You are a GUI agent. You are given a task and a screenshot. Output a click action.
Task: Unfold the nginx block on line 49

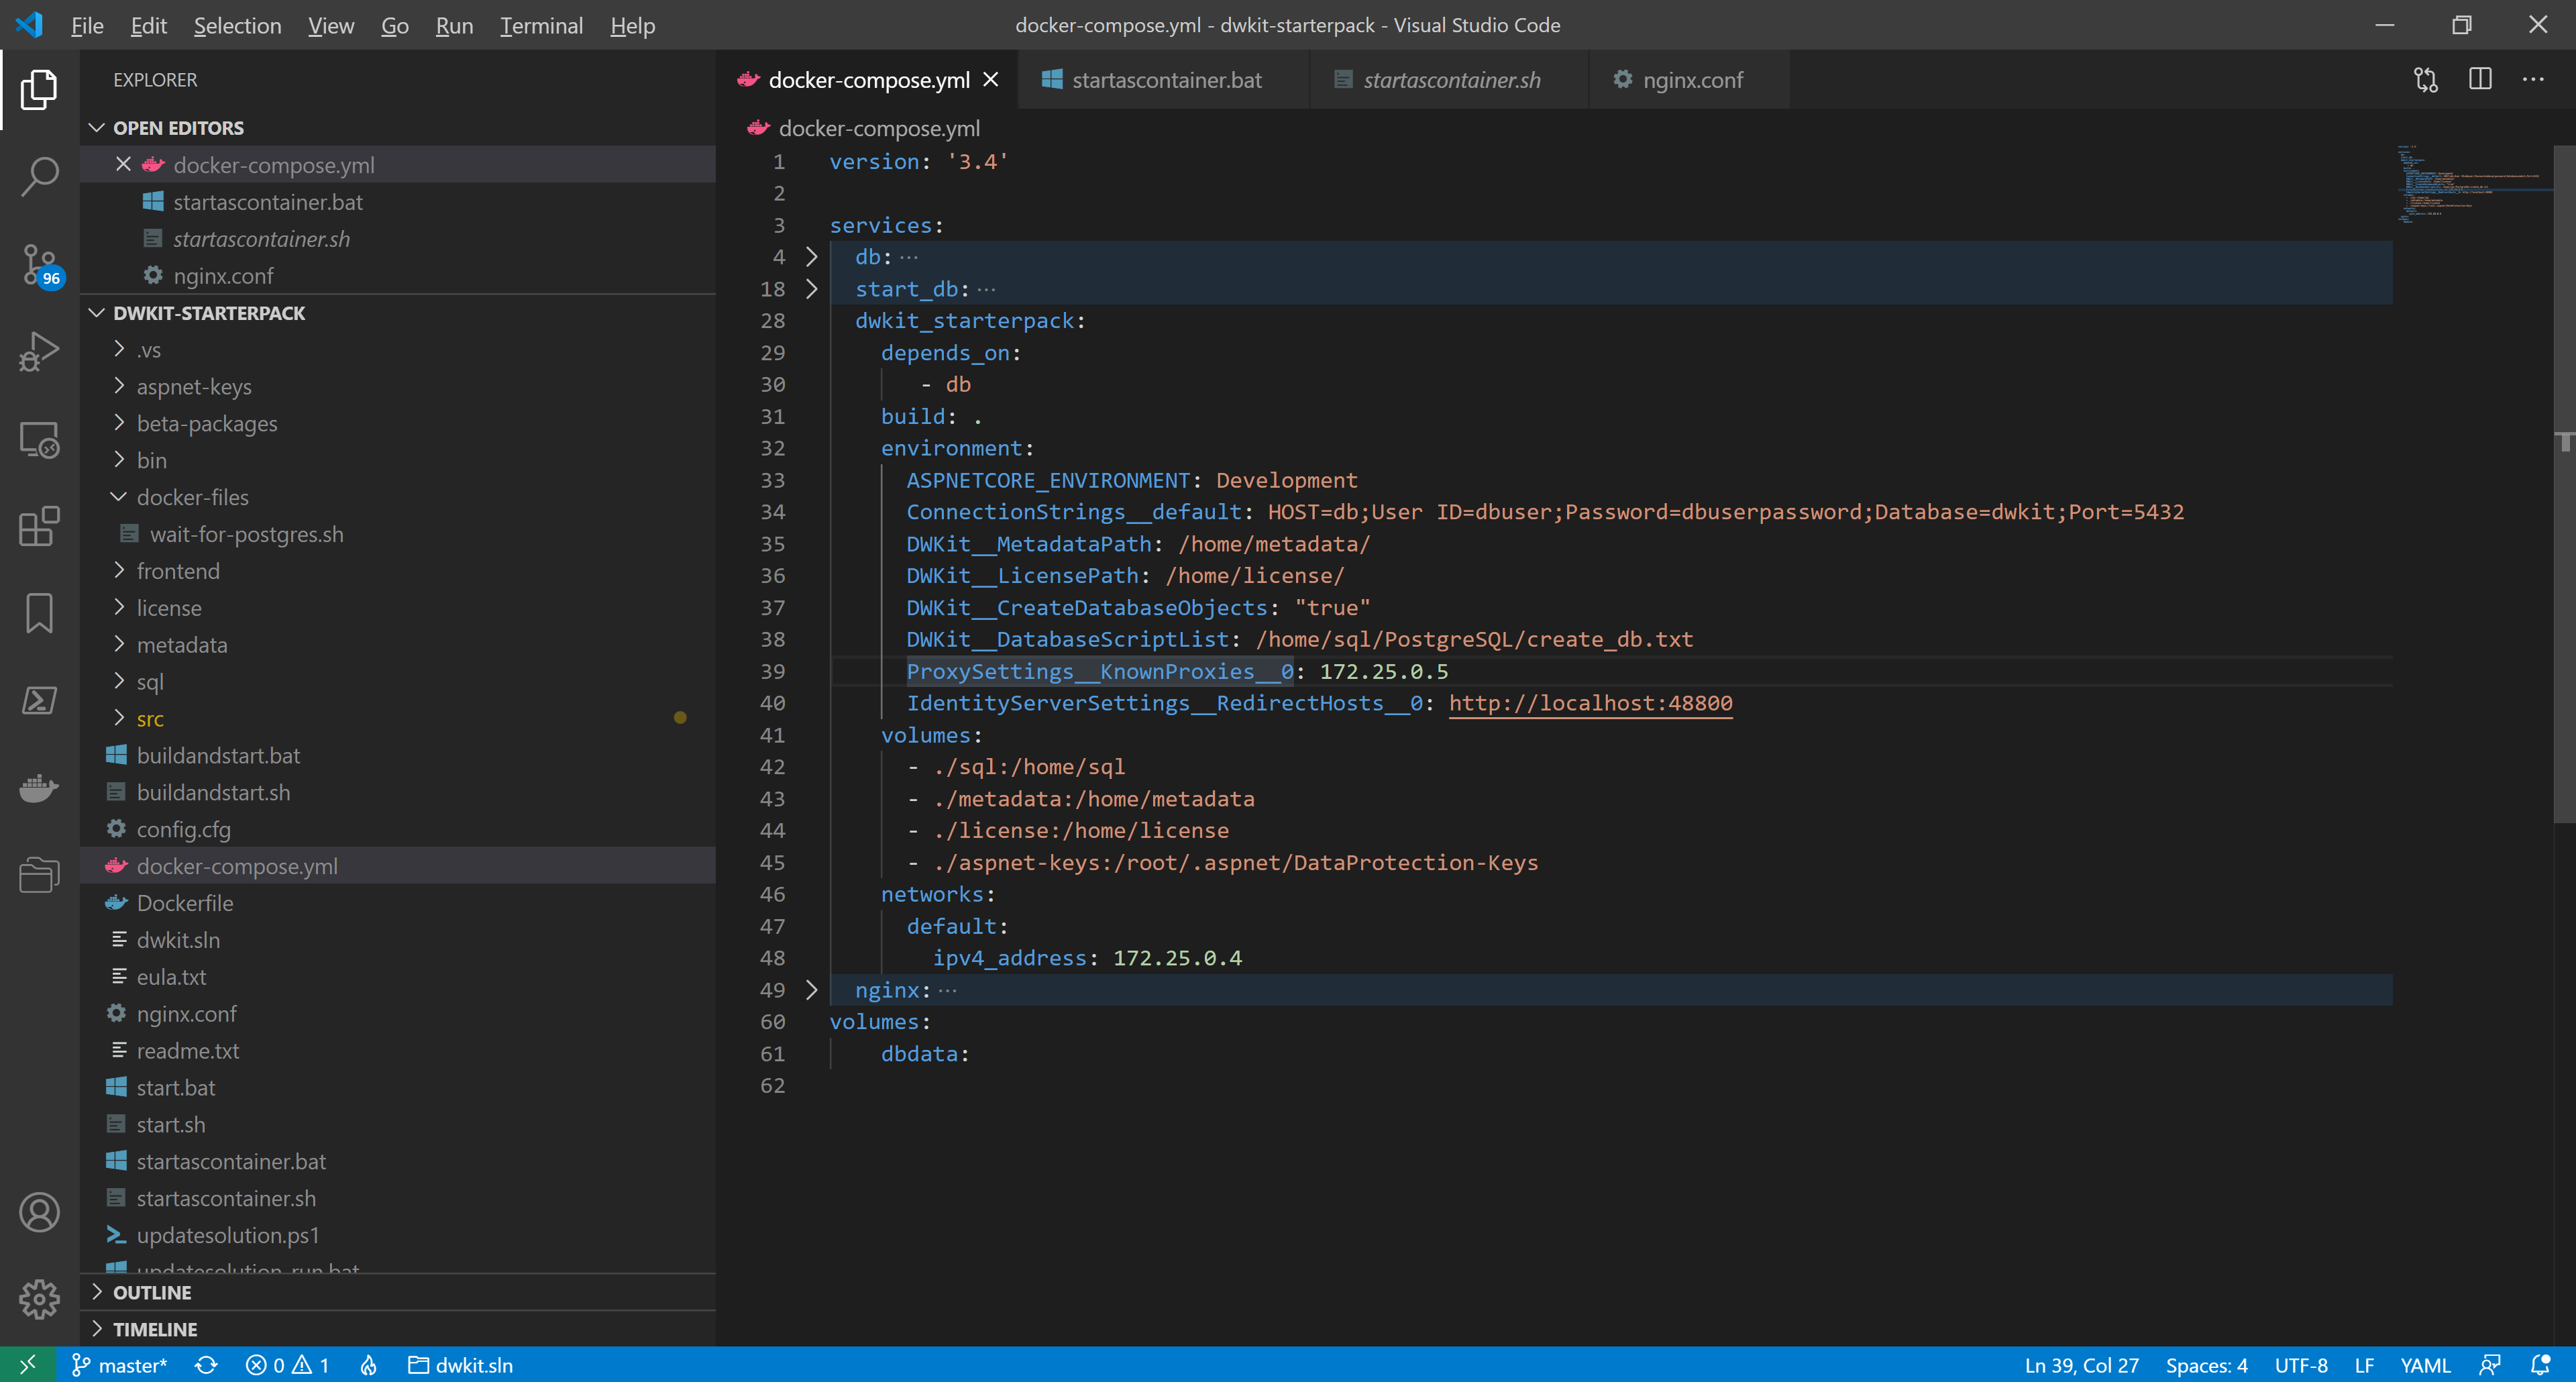pyautogui.click(x=811, y=989)
